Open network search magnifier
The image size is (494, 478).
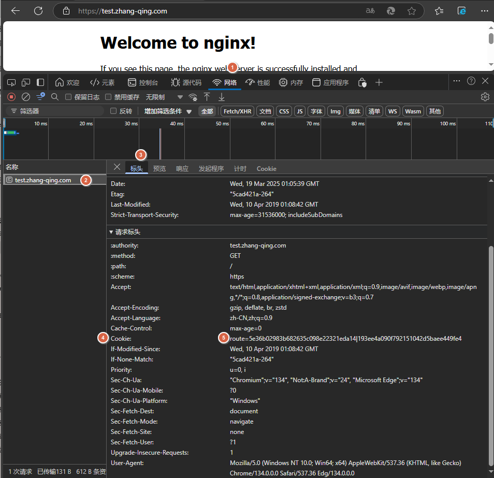pos(55,97)
